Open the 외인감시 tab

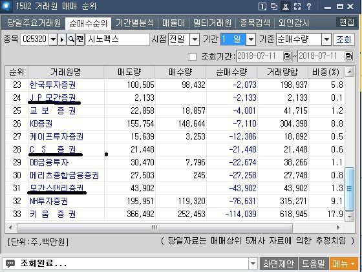tap(293, 23)
